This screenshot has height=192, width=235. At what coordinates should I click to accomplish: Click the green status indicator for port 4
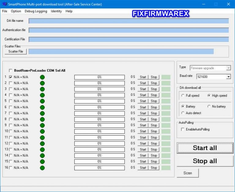pyautogui.click(x=43, y=95)
